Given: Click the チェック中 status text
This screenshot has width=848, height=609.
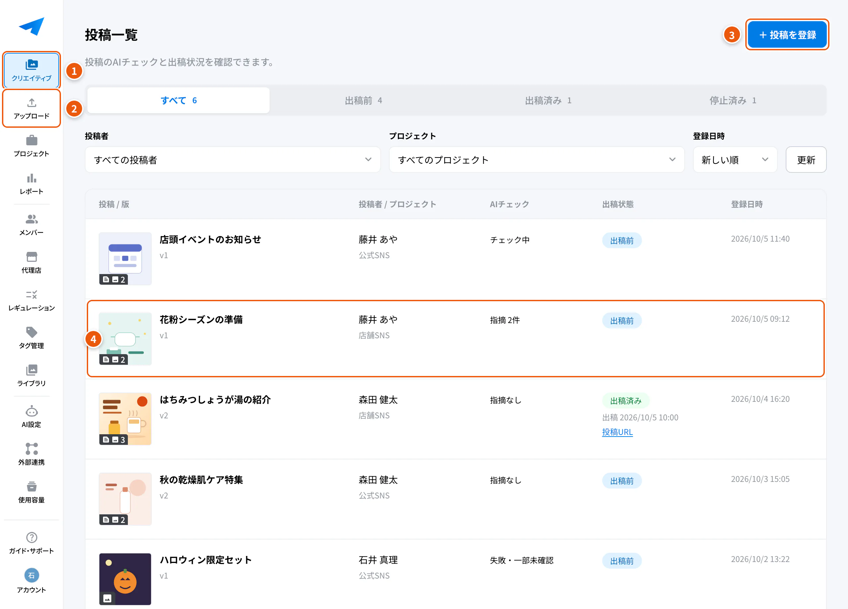Looking at the screenshot, I should (x=509, y=240).
